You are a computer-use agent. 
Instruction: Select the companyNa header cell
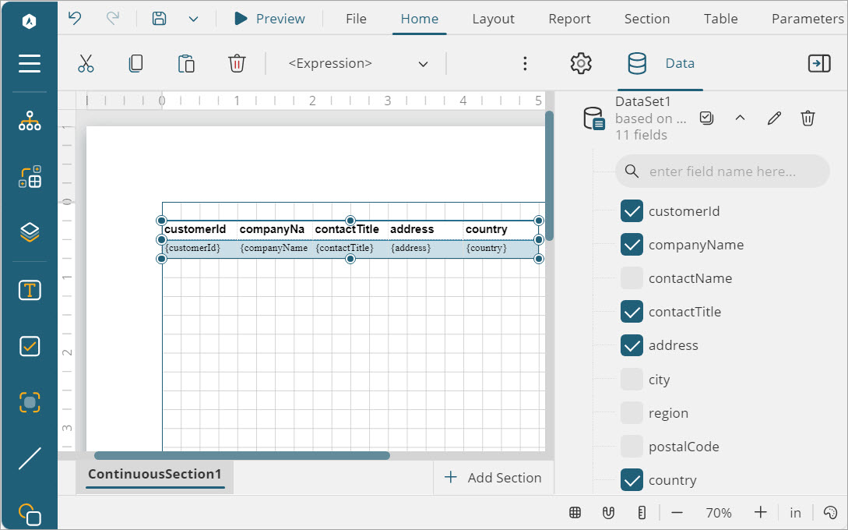275,230
